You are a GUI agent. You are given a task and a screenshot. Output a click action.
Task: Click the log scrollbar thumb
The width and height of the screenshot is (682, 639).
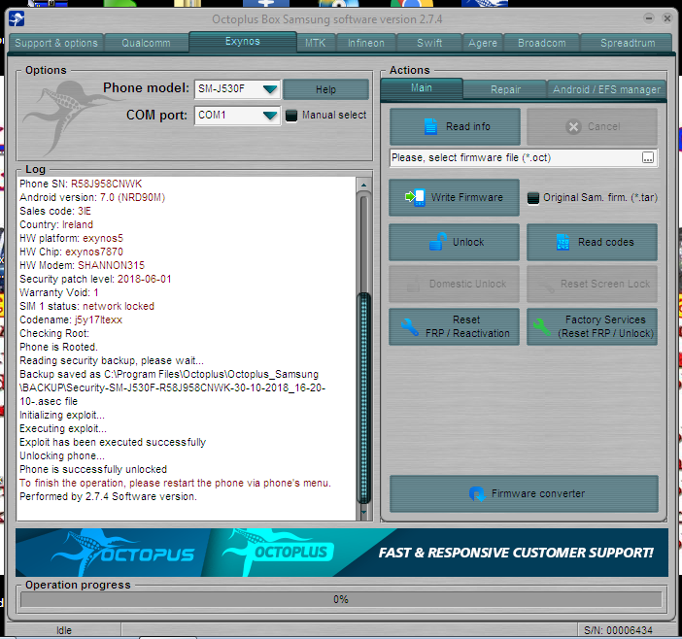pyautogui.click(x=364, y=398)
